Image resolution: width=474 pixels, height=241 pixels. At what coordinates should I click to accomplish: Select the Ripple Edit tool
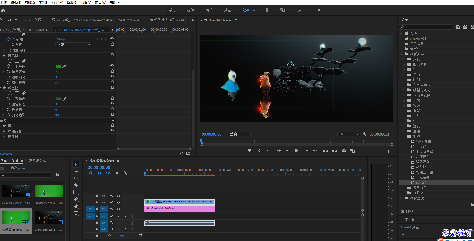[76, 178]
